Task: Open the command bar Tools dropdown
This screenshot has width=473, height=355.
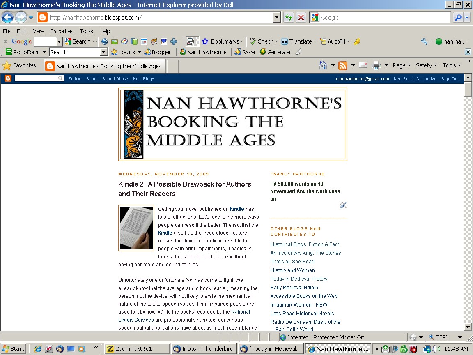Action: point(452,65)
